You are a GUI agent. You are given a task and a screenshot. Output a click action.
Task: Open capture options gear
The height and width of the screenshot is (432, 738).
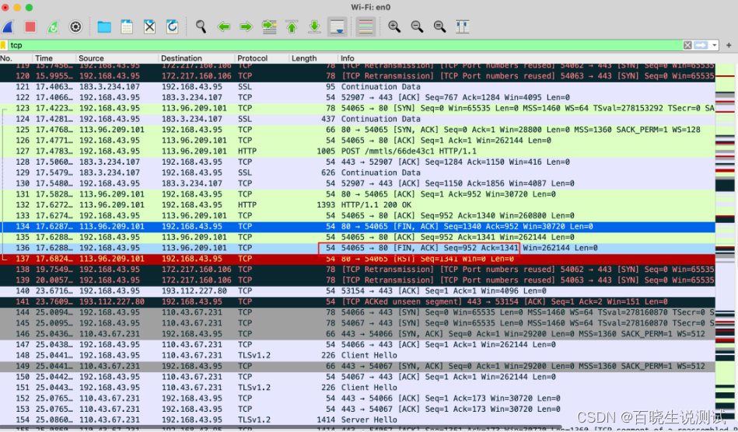click(x=75, y=26)
